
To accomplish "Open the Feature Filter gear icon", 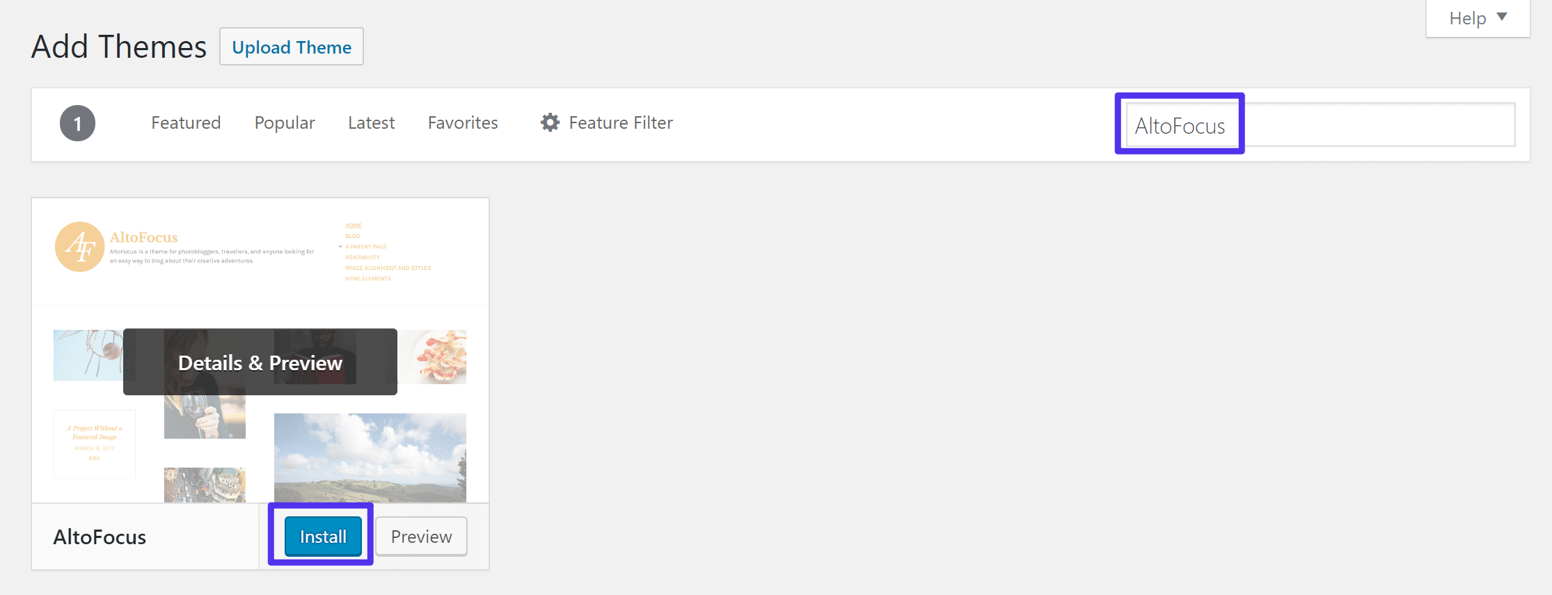I will coord(551,122).
